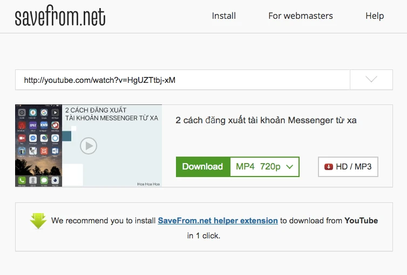This screenshot has width=407, height=275.
Task: Open the Install menu item
Action: (223, 16)
